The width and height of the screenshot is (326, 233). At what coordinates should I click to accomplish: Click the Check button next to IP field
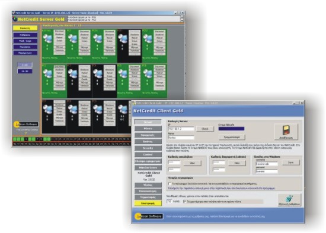pyautogui.click(x=205, y=129)
